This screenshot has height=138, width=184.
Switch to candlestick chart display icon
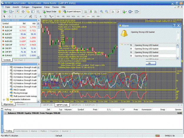91,11
